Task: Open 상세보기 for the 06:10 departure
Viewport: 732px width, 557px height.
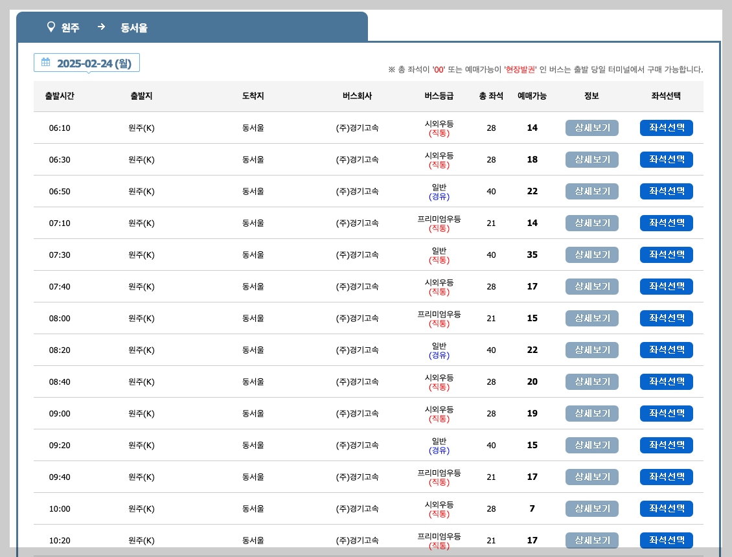Action: pyautogui.click(x=591, y=128)
